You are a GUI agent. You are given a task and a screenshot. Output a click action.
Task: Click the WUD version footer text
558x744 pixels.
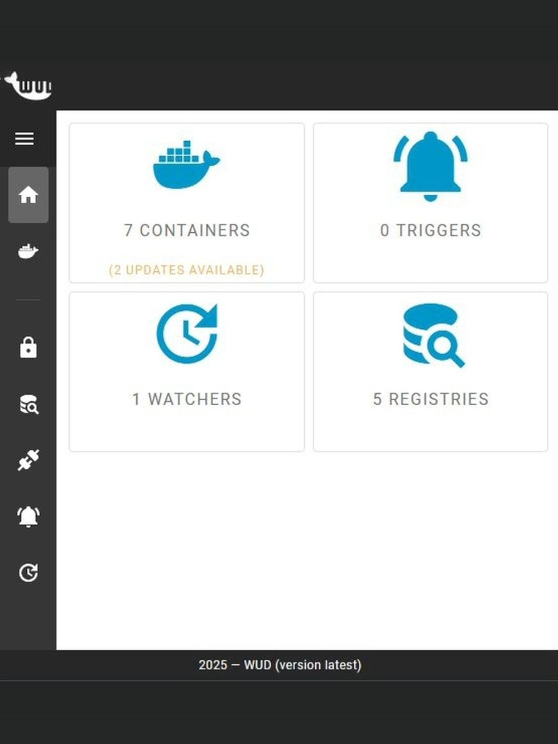click(280, 665)
